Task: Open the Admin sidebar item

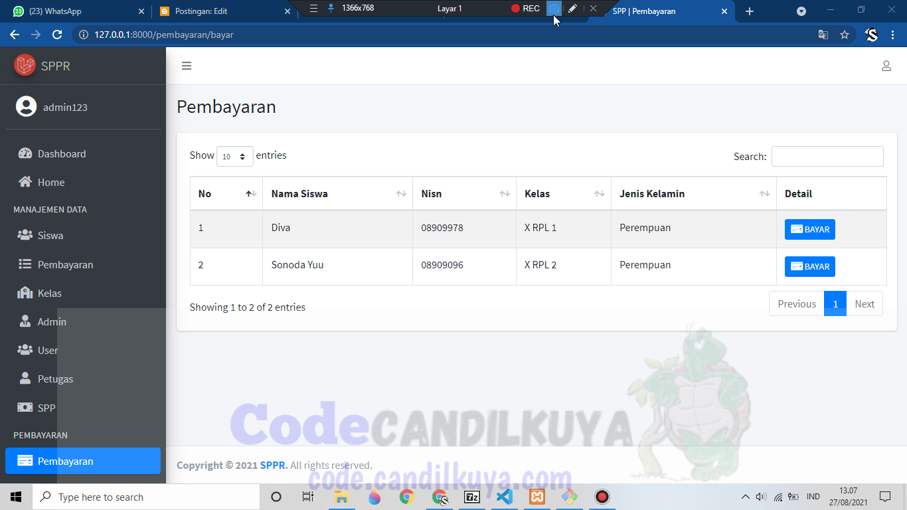Action: 83,321
